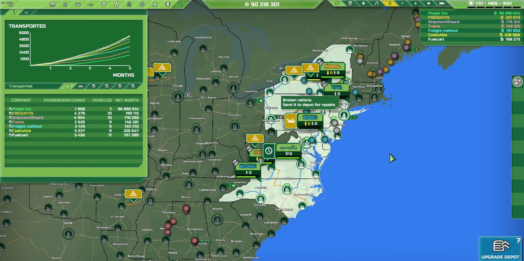Click the Fuelcart entry in top-right ranking
This screenshot has width=524, height=261.
click(x=474, y=39)
